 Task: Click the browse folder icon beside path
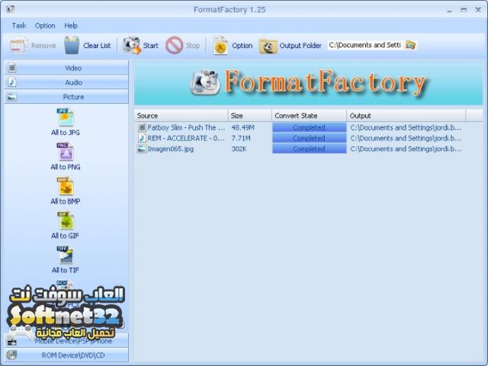coord(410,45)
